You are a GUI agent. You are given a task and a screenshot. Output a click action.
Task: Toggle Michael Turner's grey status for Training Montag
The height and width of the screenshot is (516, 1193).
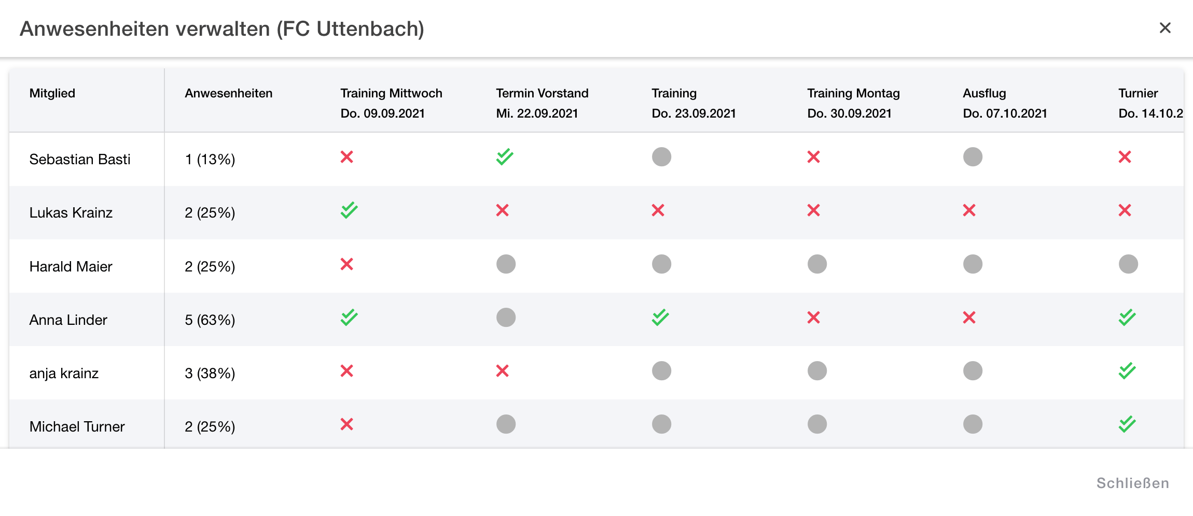click(817, 424)
